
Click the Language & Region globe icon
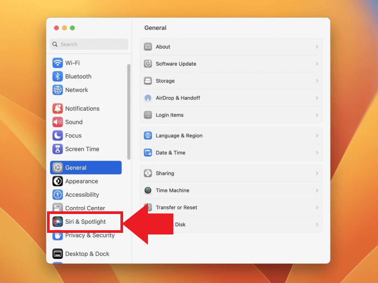[x=148, y=135]
